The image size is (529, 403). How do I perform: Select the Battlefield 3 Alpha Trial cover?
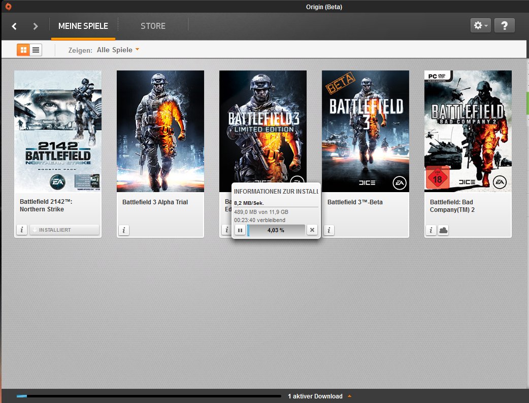(160, 131)
